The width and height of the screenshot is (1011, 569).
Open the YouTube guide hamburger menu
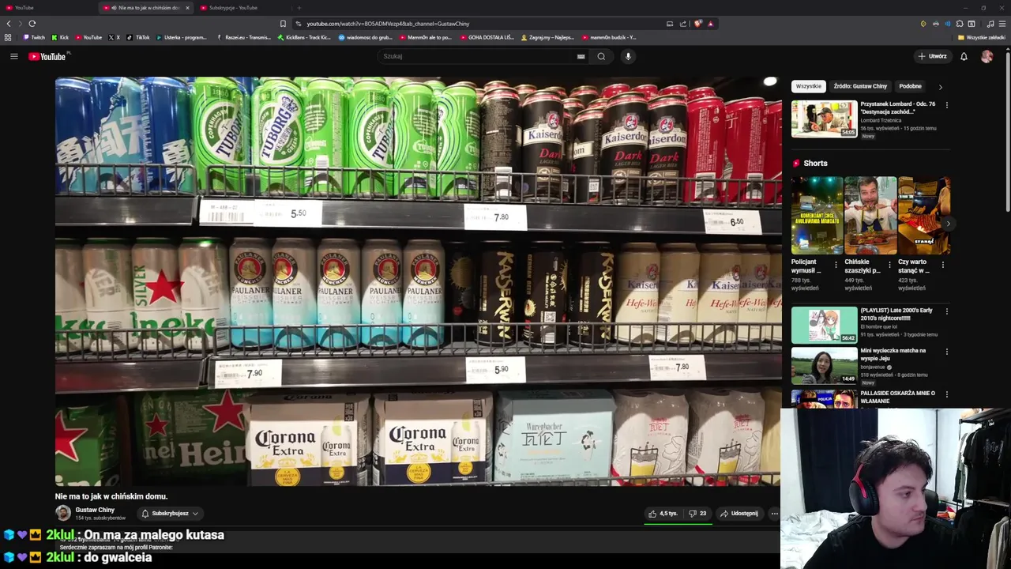13,56
